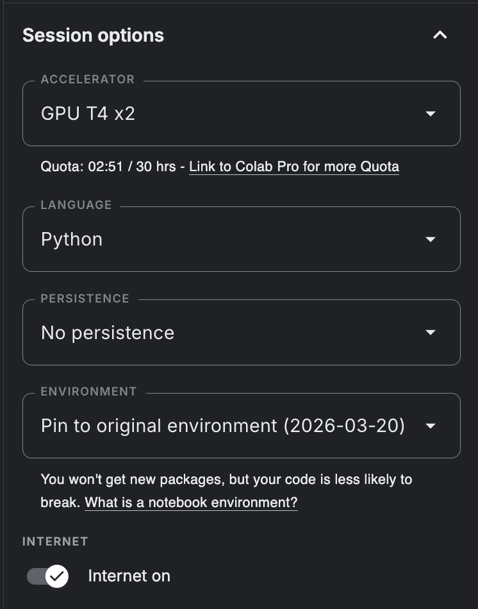Open Link to Colab Pro for more Quota

point(293,167)
